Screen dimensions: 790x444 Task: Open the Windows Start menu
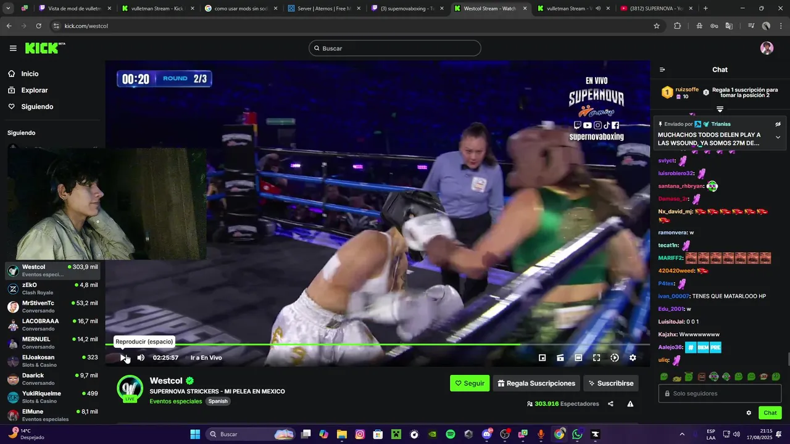click(x=195, y=434)
